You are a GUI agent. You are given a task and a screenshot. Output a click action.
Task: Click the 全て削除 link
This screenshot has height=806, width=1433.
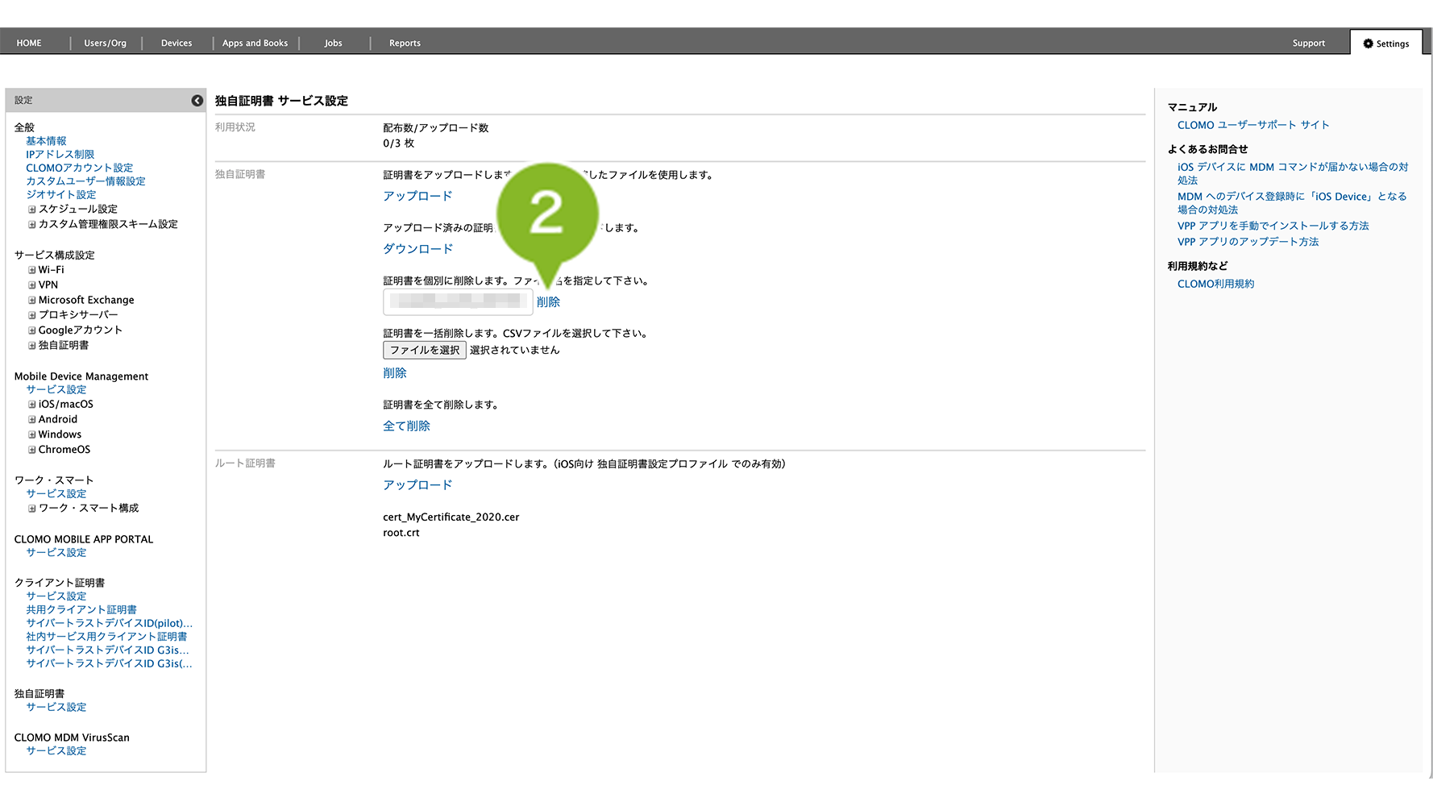coord(406,426)
